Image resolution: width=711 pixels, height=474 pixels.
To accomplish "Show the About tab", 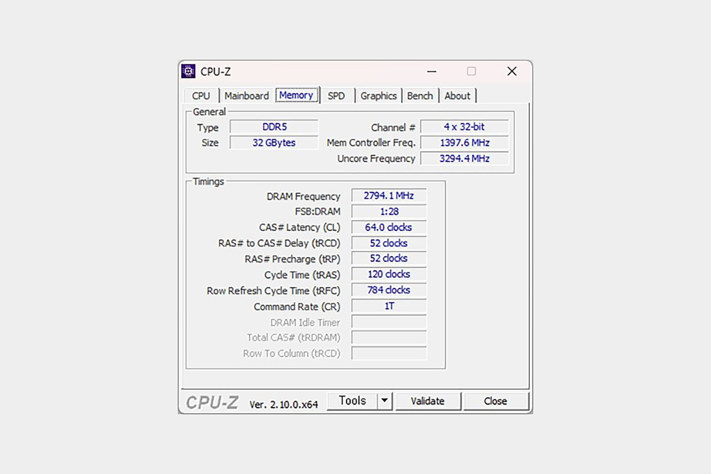I will (457, 96).
